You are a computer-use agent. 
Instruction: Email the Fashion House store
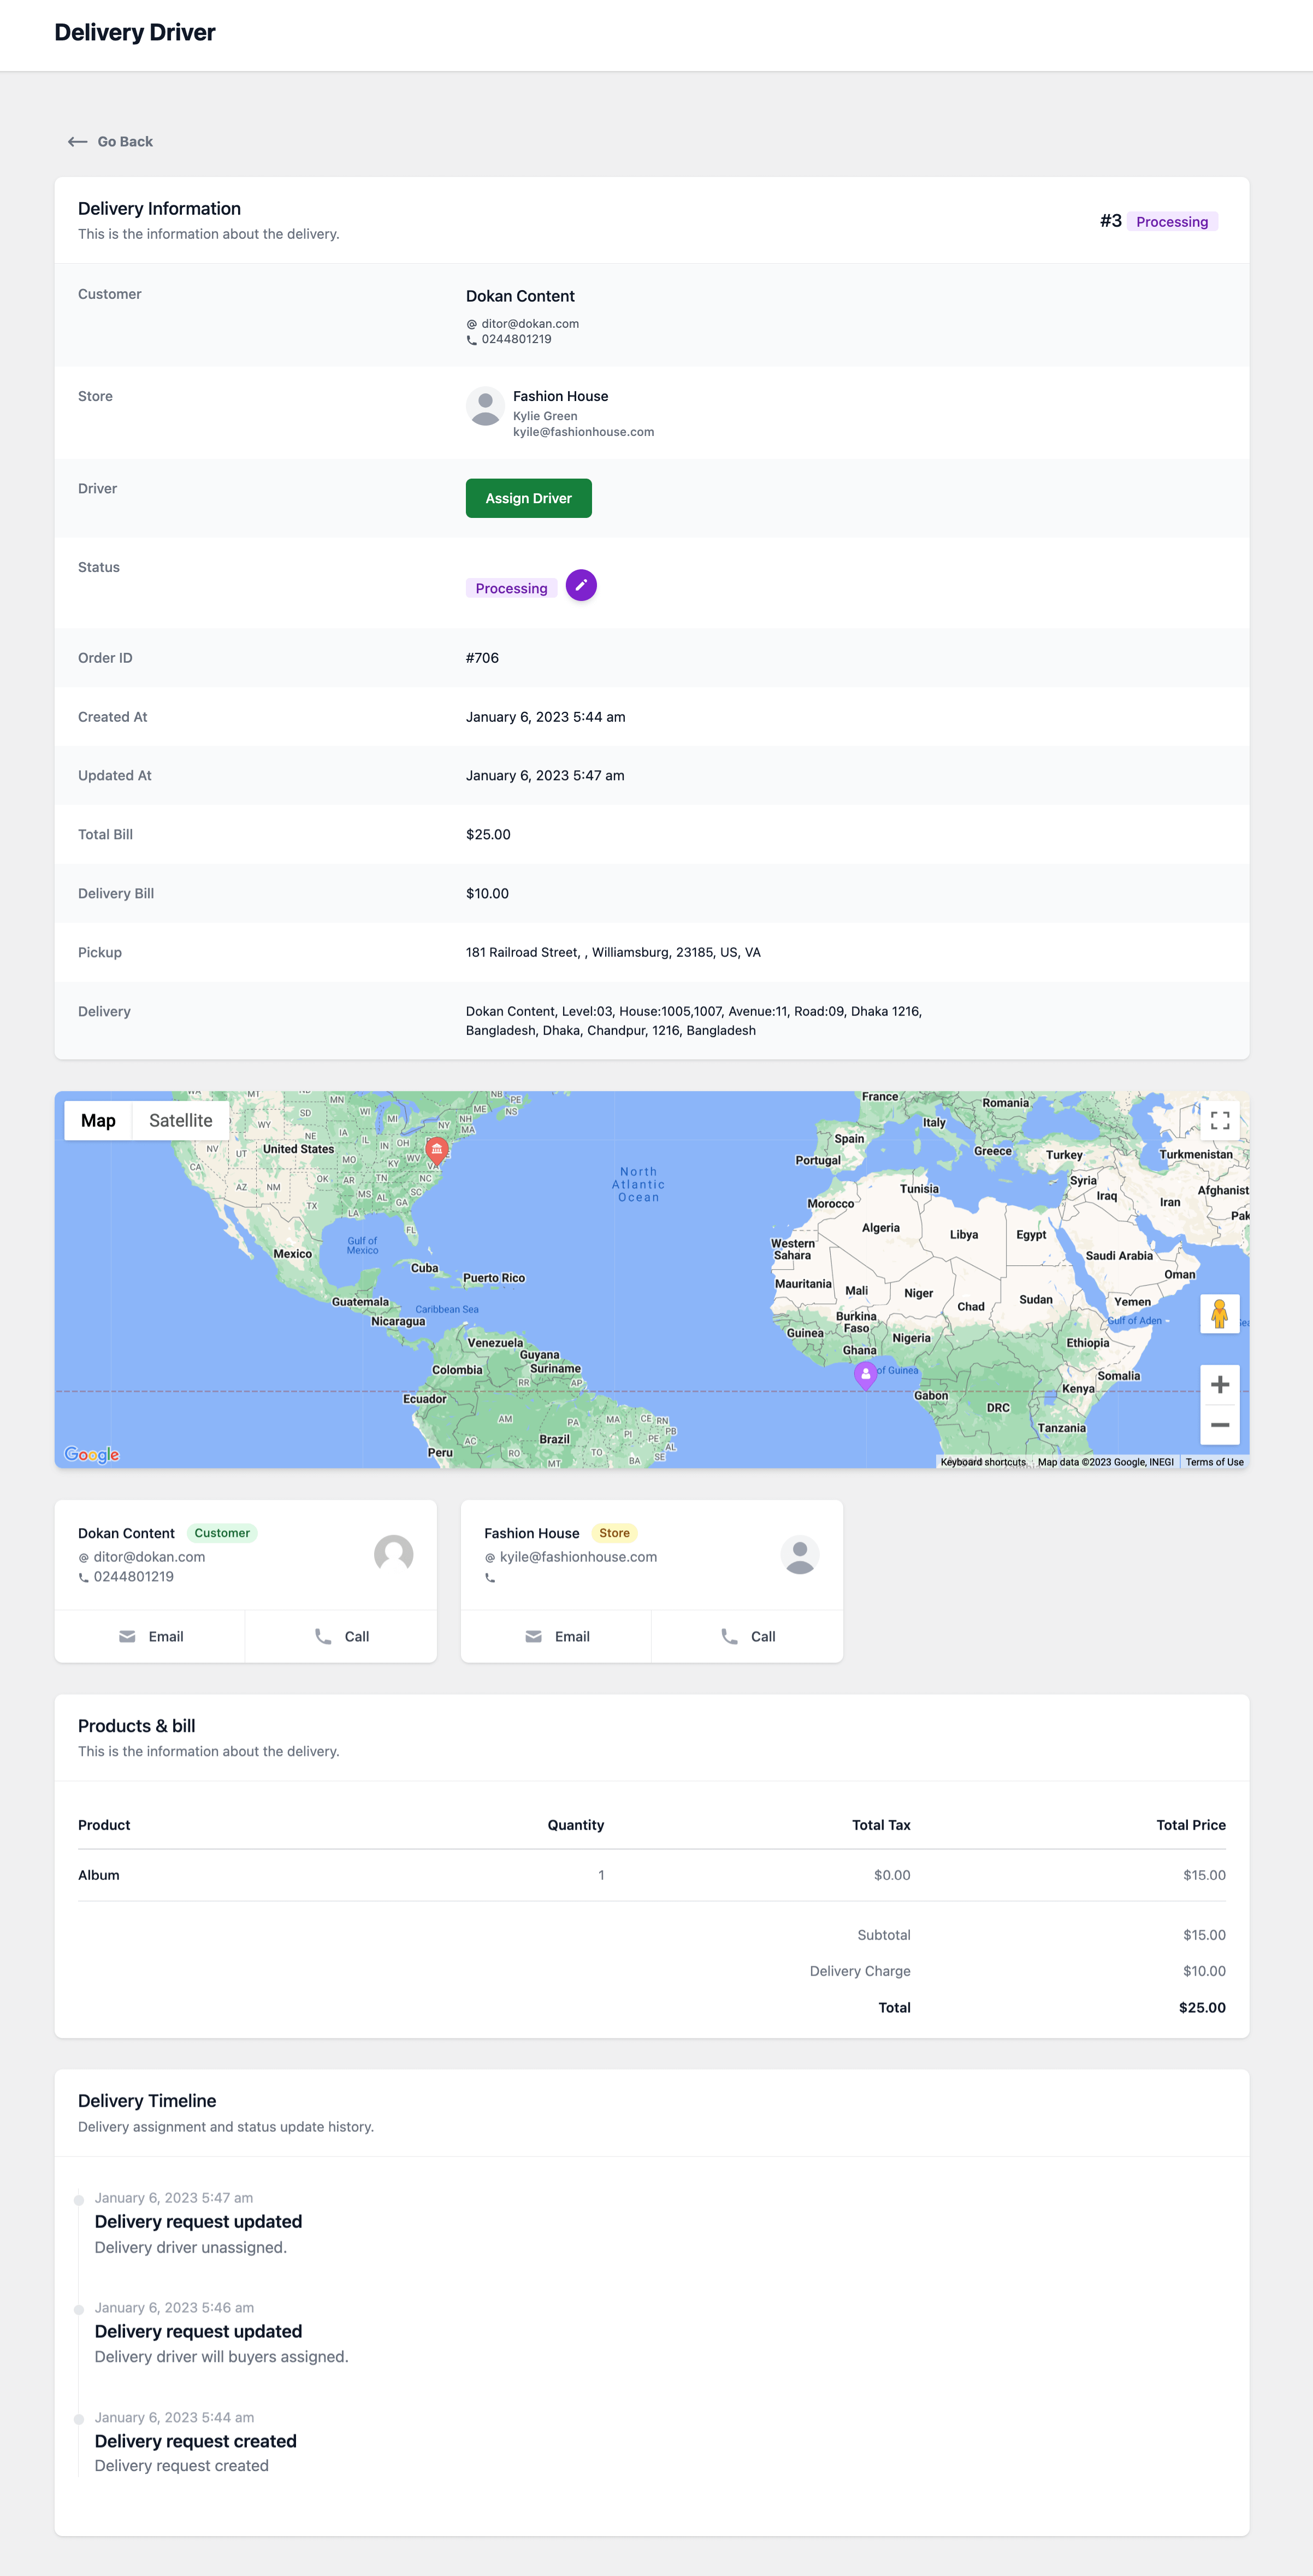pyautogui.click(x=556, y=1637)
